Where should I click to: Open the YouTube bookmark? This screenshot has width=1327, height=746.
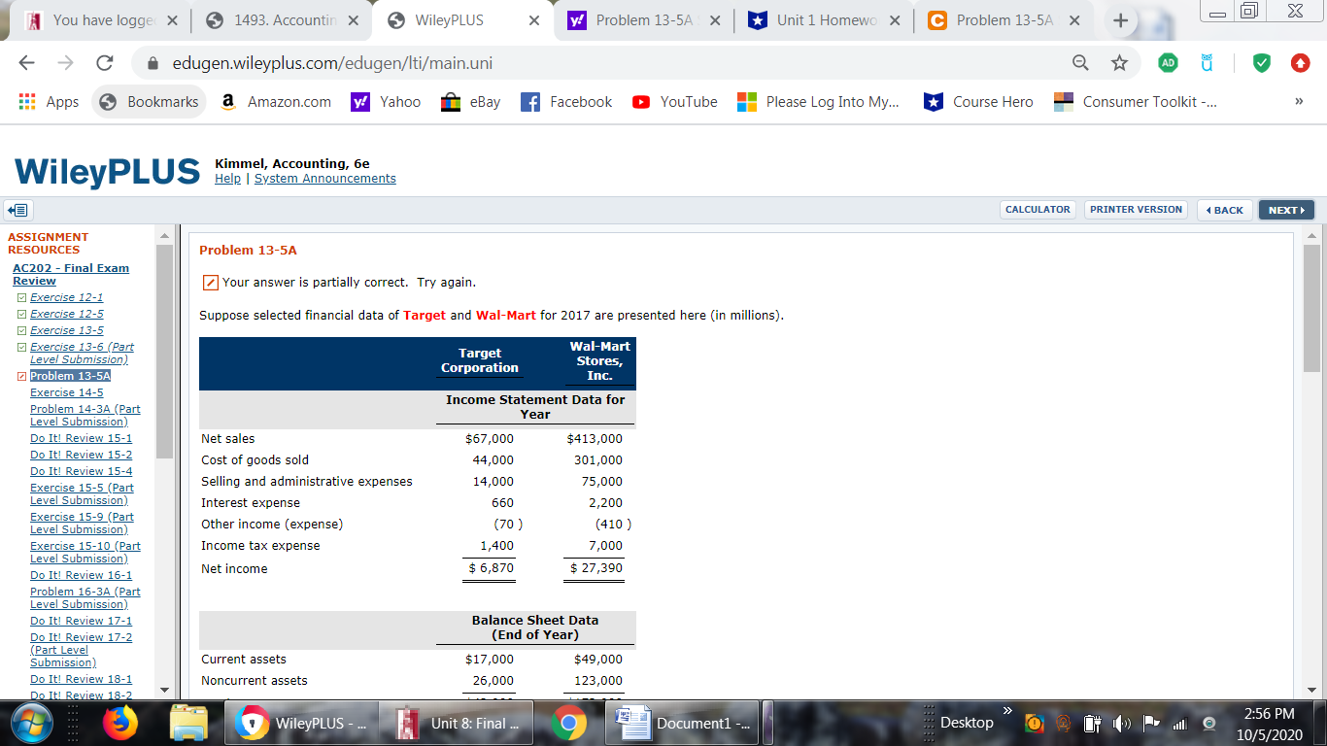click(x=674, y=102)
